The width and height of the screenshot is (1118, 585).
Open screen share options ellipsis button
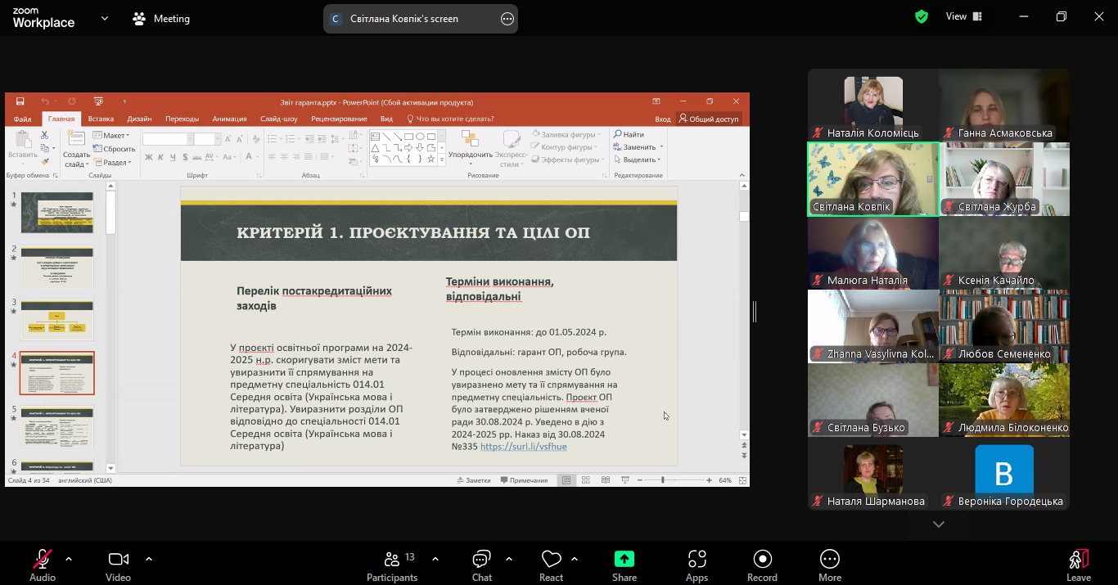(507, 19)
